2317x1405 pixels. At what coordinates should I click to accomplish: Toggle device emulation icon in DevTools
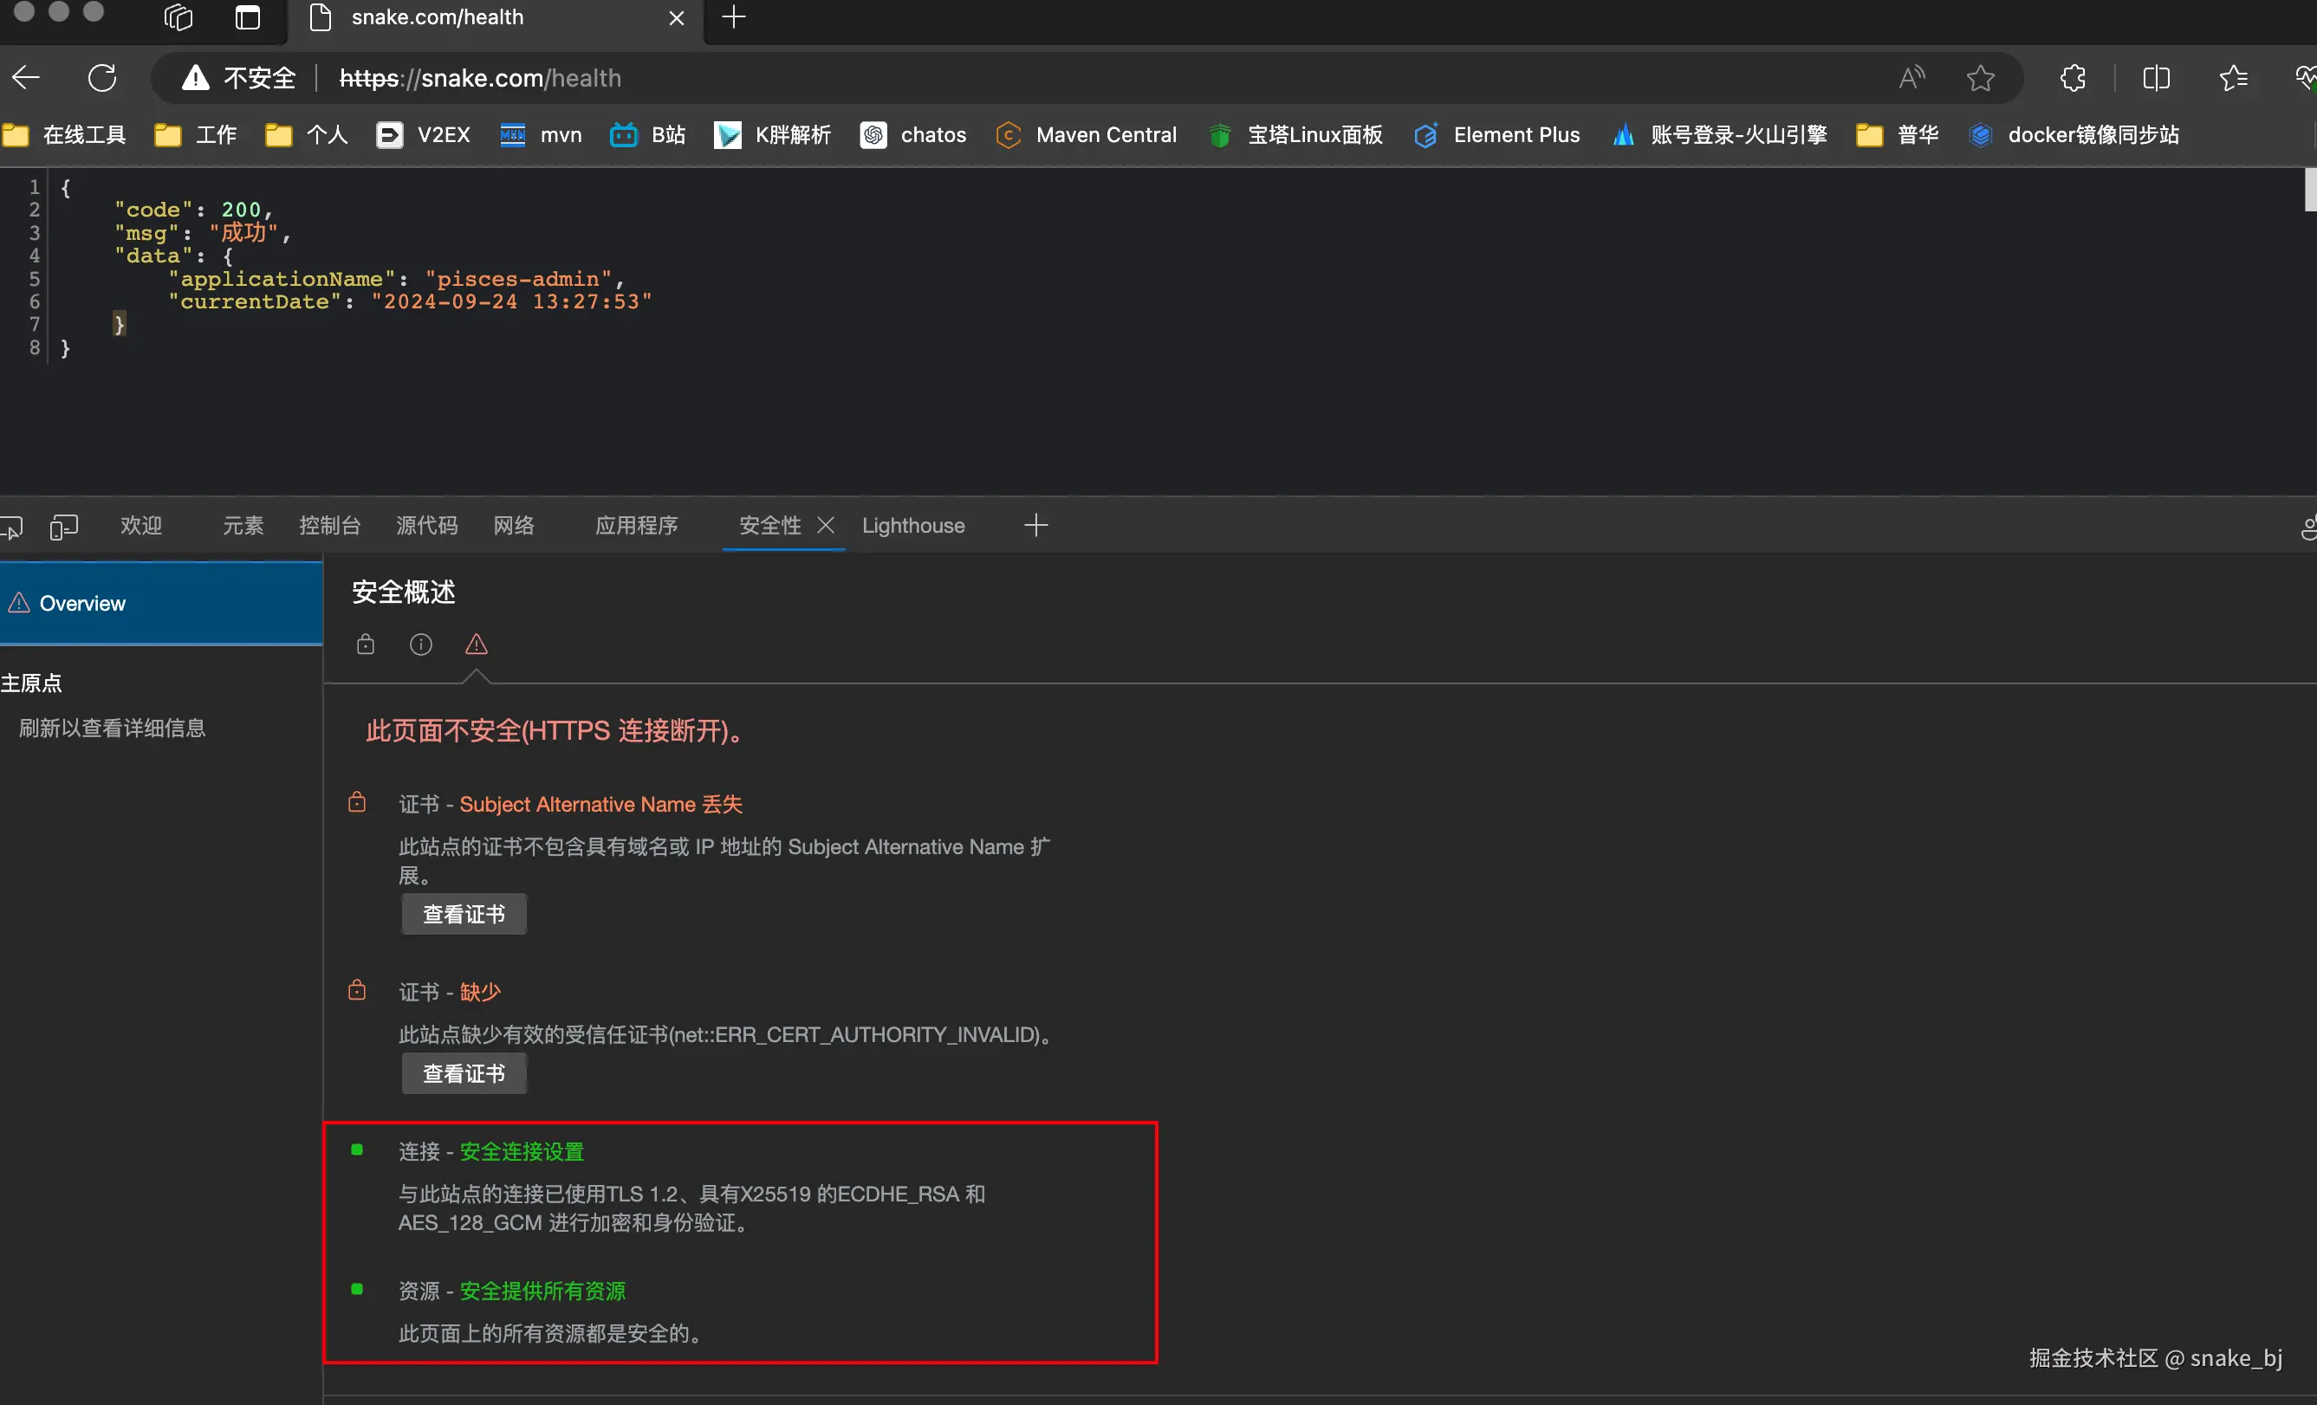[64, 527]
